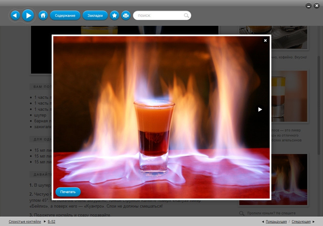Click the left triangle before Предыдущая

click(x=263, y=222)
